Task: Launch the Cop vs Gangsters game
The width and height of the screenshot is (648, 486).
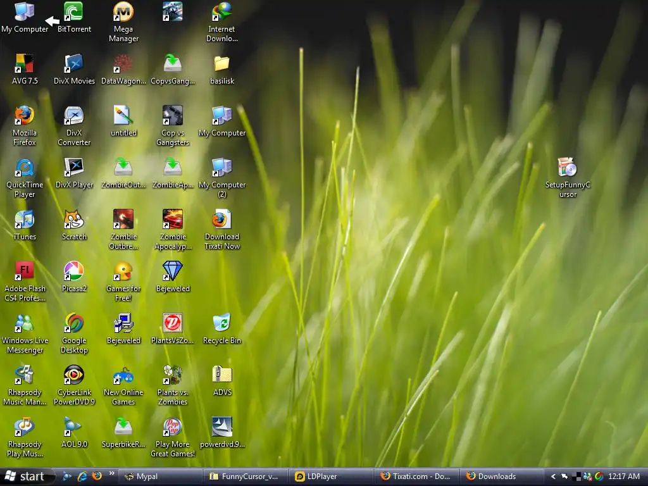Action: tap(173, 126)
